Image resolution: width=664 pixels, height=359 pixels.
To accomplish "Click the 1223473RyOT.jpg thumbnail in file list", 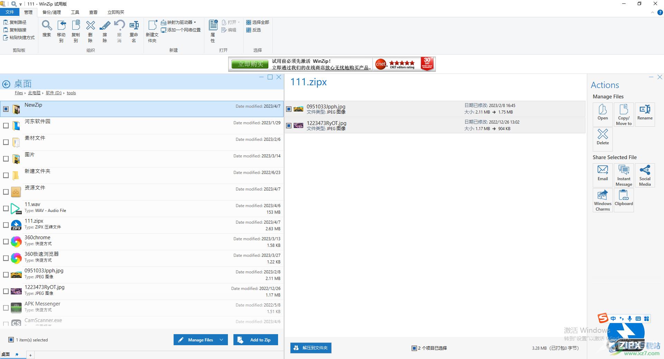I will pos(16,291).
